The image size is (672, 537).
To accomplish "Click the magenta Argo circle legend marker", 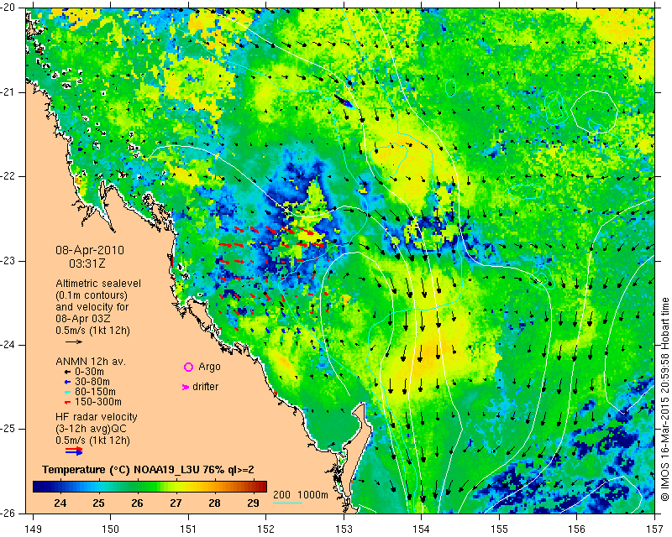I will tap(188, 367).
